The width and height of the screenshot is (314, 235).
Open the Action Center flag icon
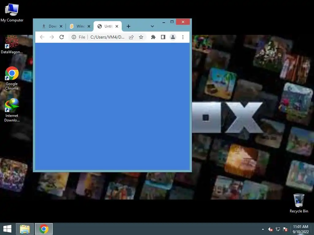point(285,229)
